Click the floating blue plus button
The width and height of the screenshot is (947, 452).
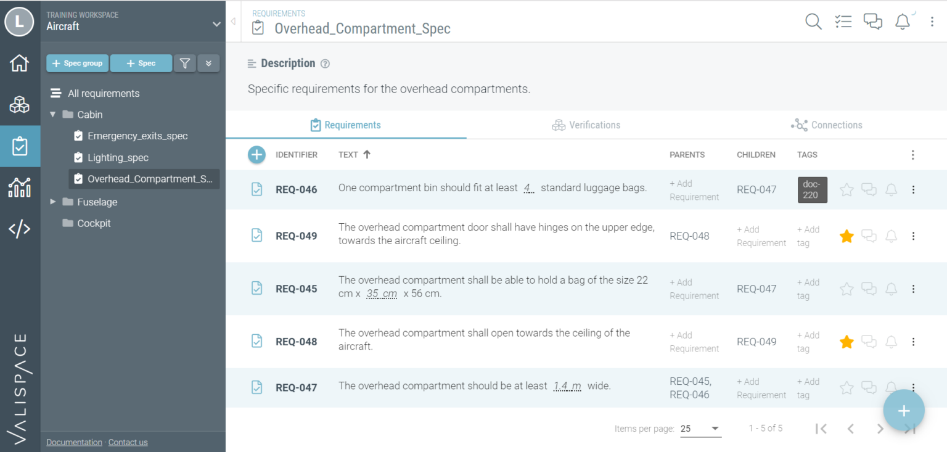coord(903,410)
